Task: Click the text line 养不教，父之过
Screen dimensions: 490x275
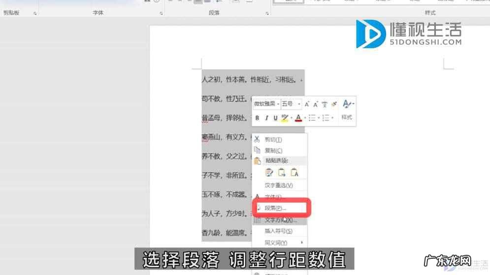Action: coord(225,156)
